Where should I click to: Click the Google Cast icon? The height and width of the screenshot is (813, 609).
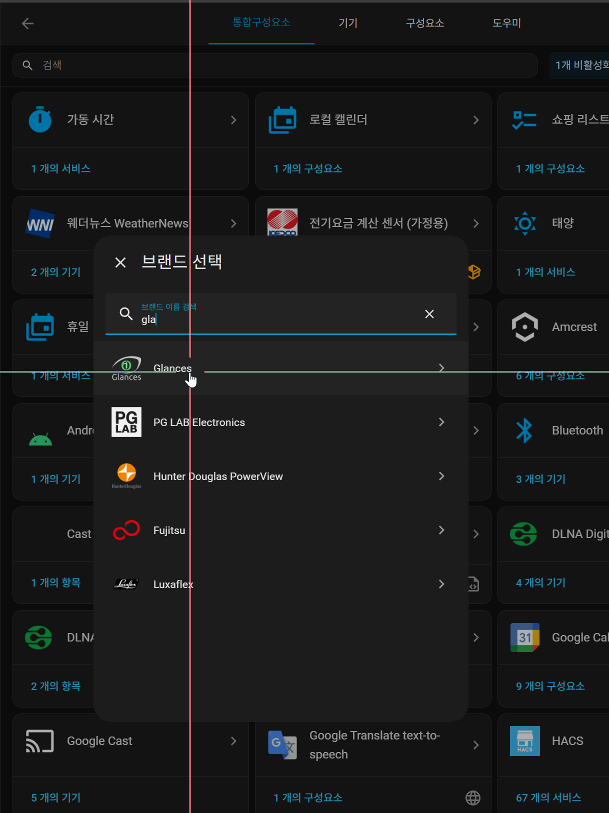(x=40, y=741)
